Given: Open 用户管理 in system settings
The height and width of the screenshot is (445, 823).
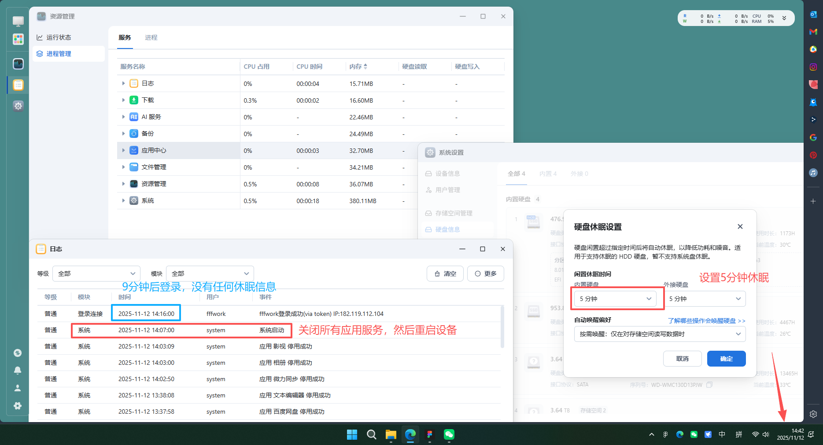Looking at the screenshot, I should [447, 190].
